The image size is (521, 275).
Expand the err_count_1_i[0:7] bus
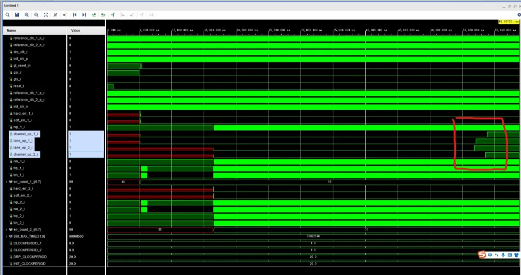tap(6, 182)
